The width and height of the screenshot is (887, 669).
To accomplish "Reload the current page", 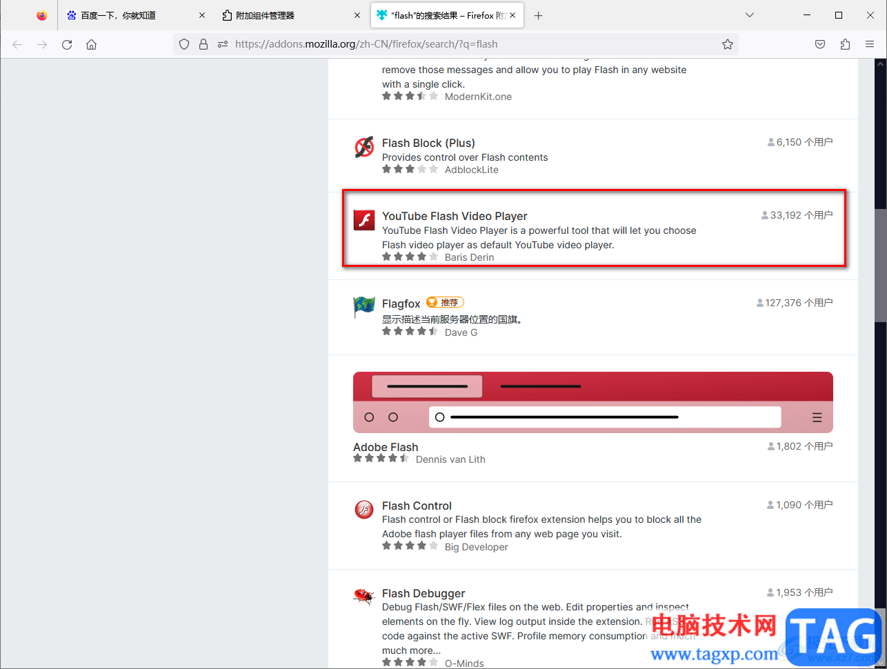I will click(67, 44).
